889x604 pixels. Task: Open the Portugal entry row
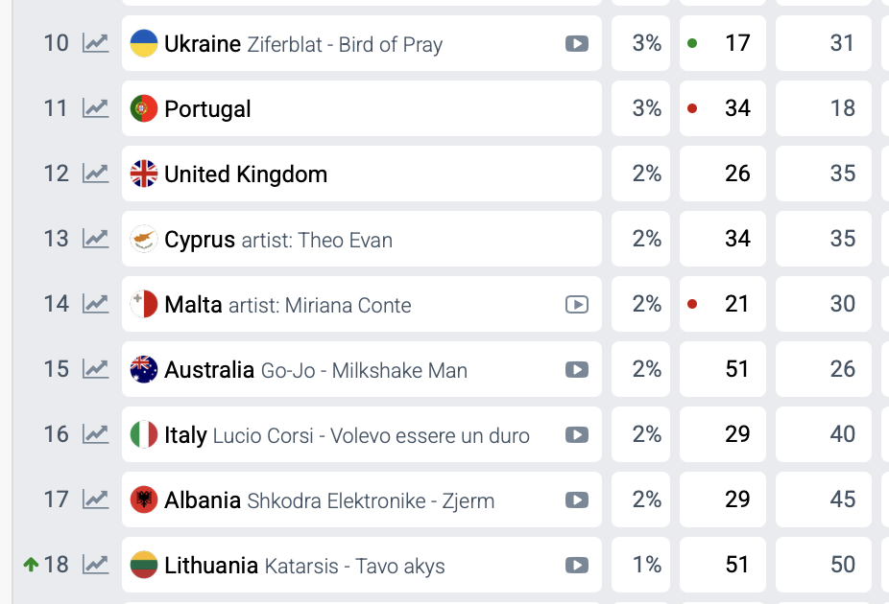pos(207,108)
